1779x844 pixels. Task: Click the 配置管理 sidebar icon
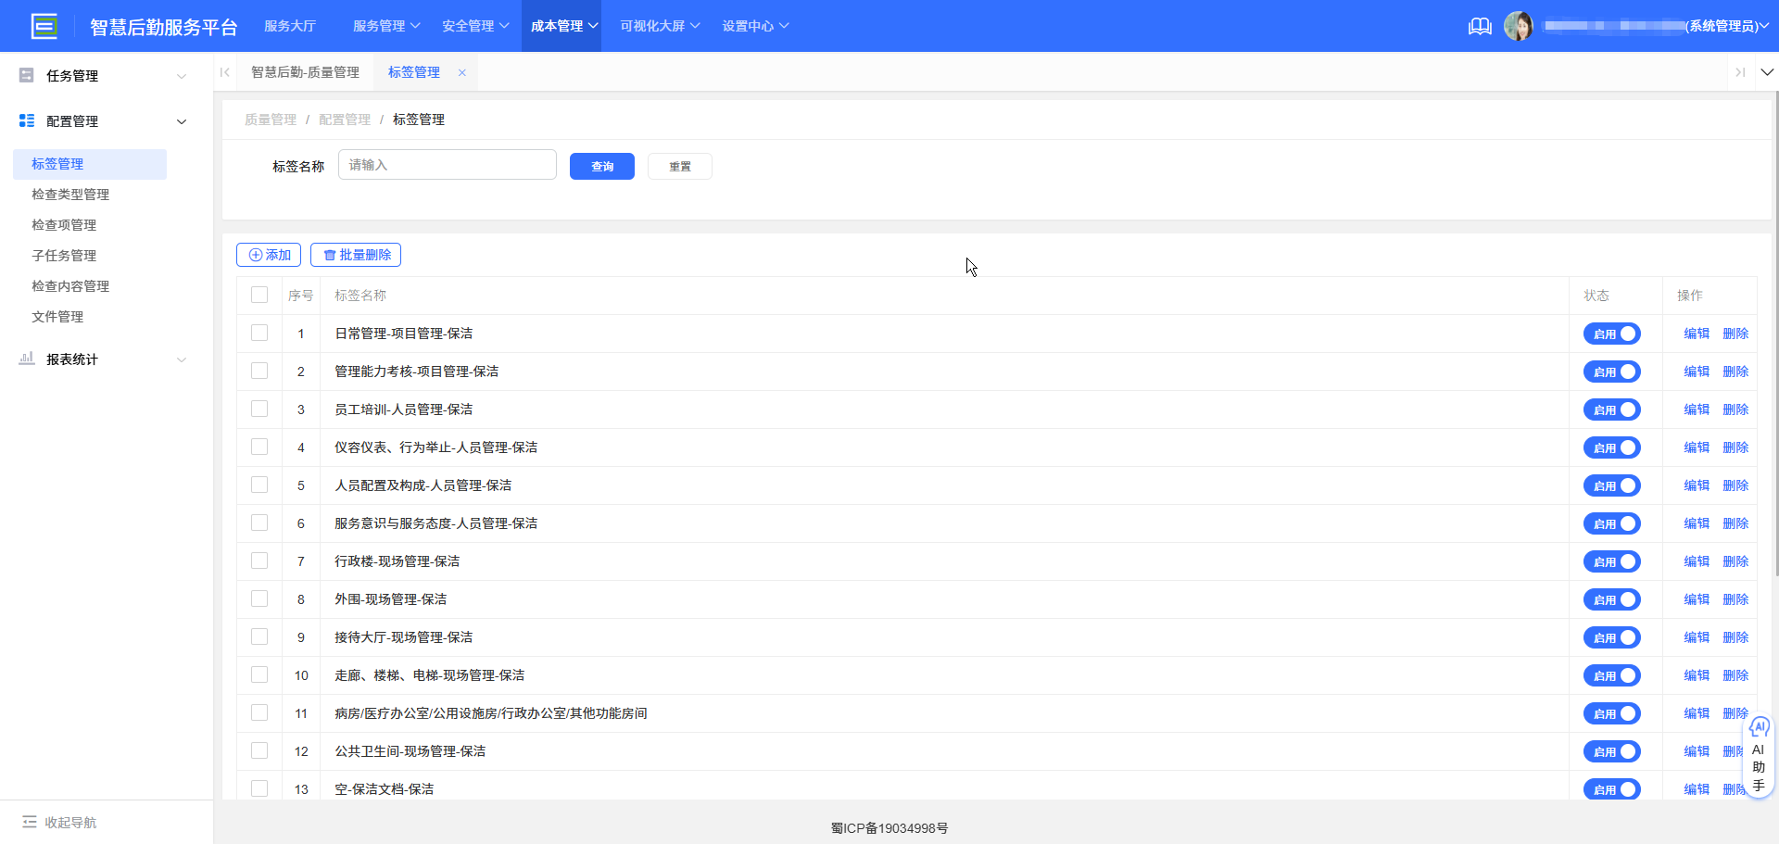tap(26, 120)
